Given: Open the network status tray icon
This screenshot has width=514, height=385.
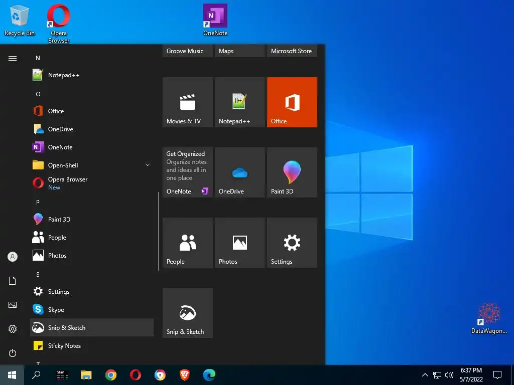Looking at the screenshot, I should coord(437,375).
